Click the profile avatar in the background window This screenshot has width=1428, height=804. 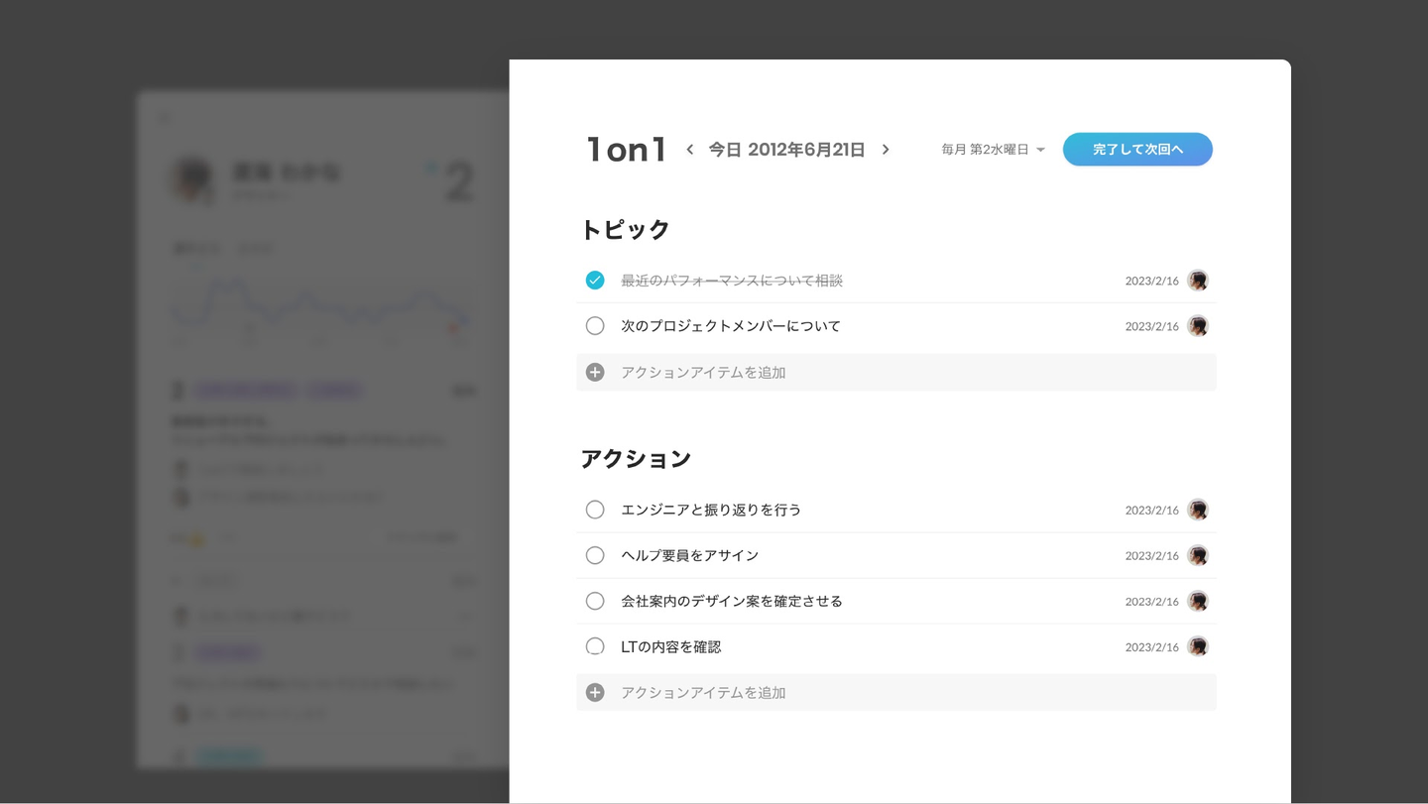(x=192, y=179)
